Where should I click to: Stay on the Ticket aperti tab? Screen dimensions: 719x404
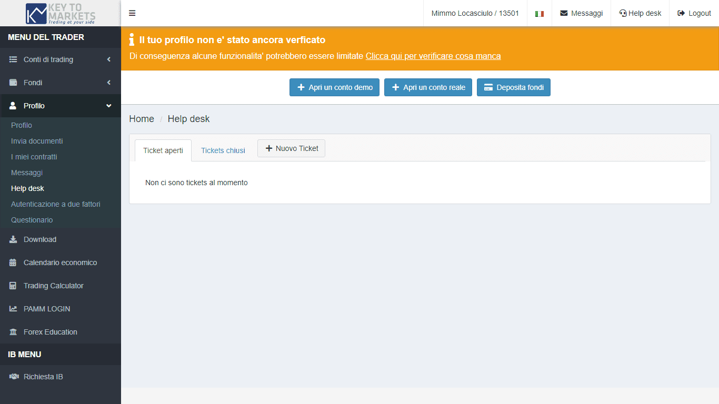pos(163,150)
